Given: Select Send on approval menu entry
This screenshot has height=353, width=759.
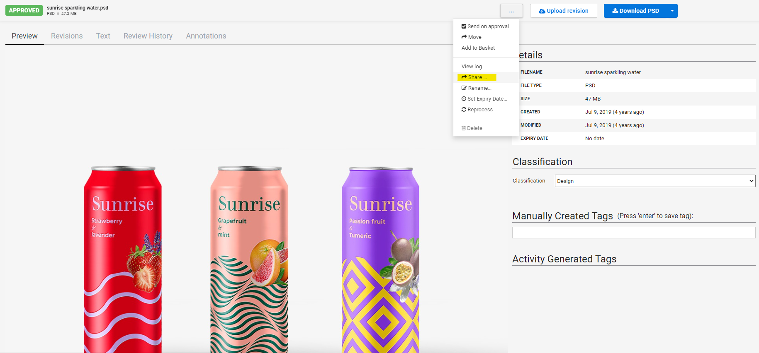Looking at the screenshot, I should click(x=485, y=26).
